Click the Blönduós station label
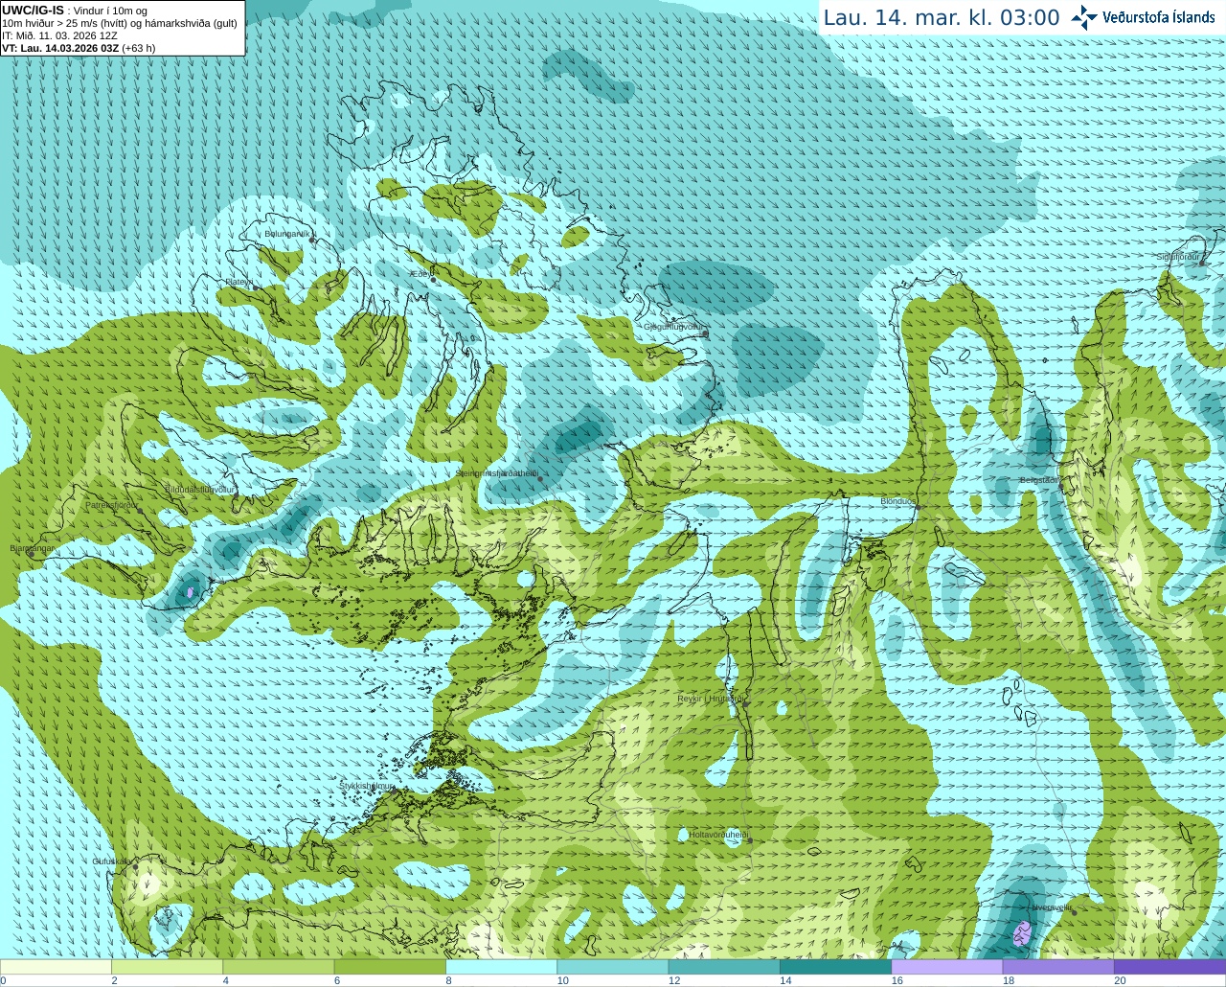Screen dimensions: 1226x987 point(898,501)
